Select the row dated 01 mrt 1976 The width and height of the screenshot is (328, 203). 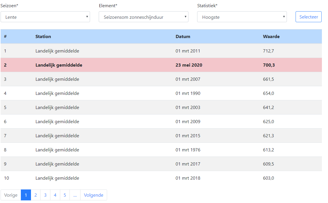click(161, 150)
